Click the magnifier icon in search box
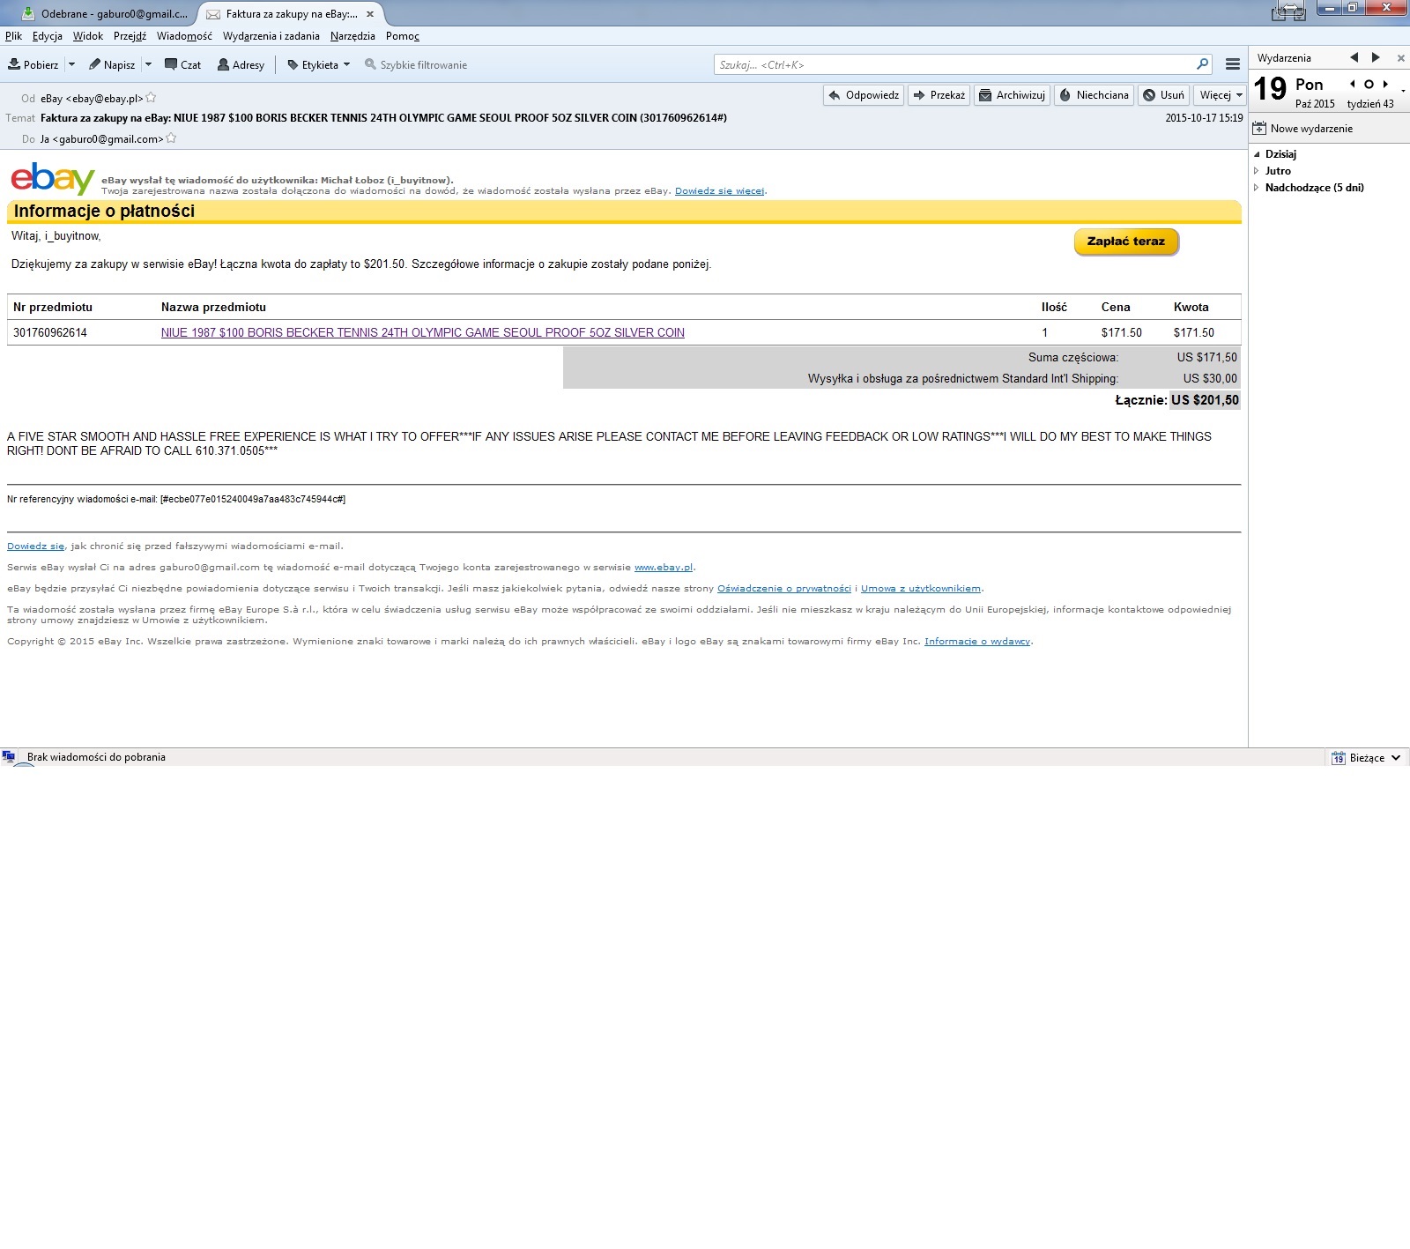1410x1249 pixels. click(x=1202, y=64)
